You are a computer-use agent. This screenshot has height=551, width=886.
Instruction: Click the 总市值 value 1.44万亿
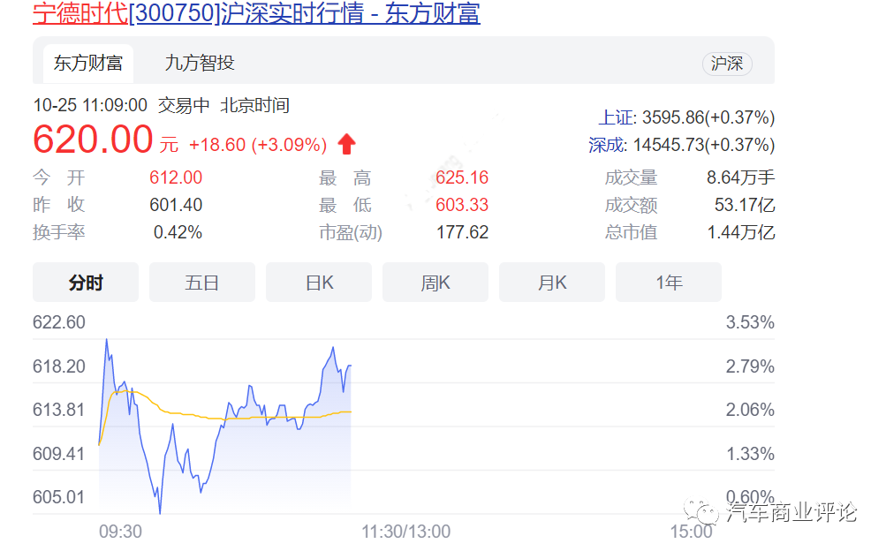pos(742,232)
